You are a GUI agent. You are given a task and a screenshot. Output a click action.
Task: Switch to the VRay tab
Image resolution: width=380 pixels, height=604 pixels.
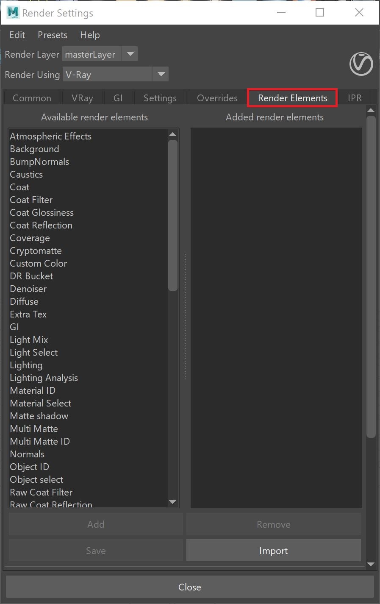[x=82, y=98]
